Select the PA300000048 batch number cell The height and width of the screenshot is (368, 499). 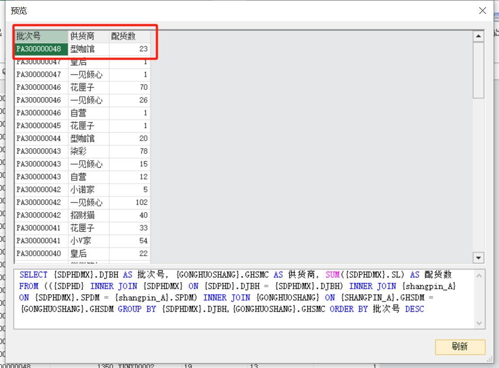point(41,48)
